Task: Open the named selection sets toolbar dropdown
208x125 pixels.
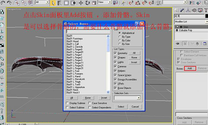Action: point(185,2)
